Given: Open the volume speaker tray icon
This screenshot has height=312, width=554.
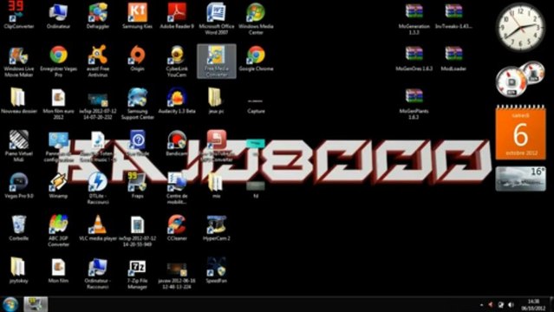Looking at the screenshot, I should 511,304.
